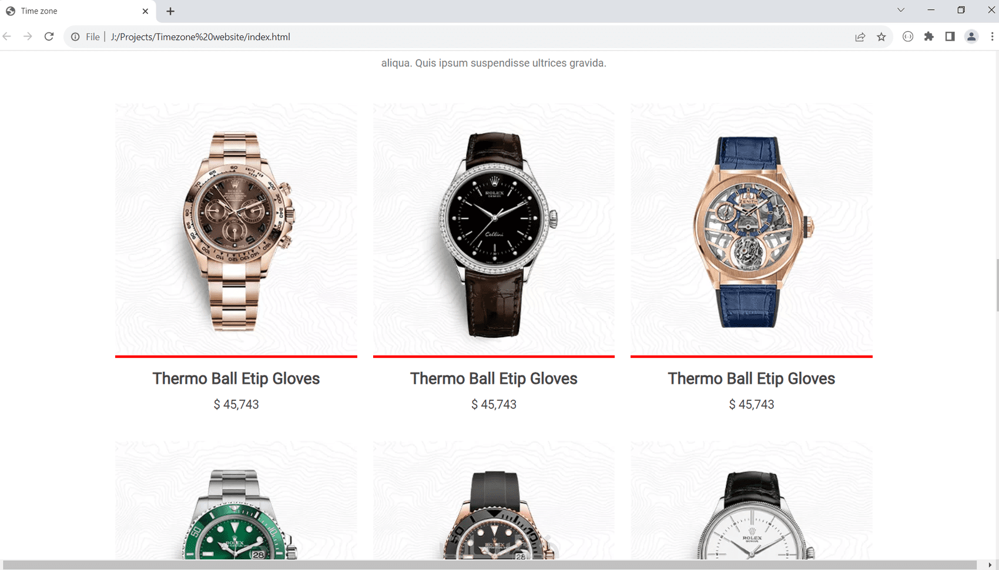Image resolution: width=999 pixels, height=570 pixels.
Task: Click the browser back arrow
Action: click(7, 36)
